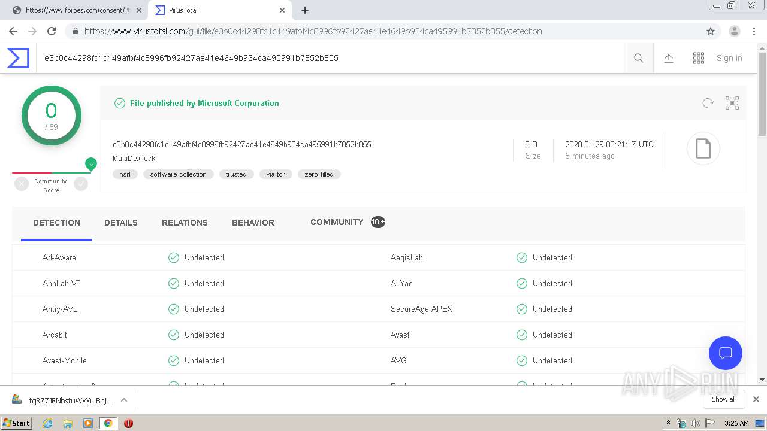767x431 pixels.
Task: Reload the page
Action: point(52,31)
